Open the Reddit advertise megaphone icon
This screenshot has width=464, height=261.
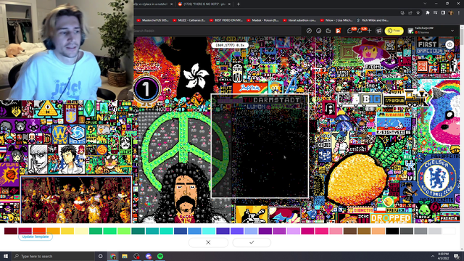pyautogui.click(x=378, y=30)
